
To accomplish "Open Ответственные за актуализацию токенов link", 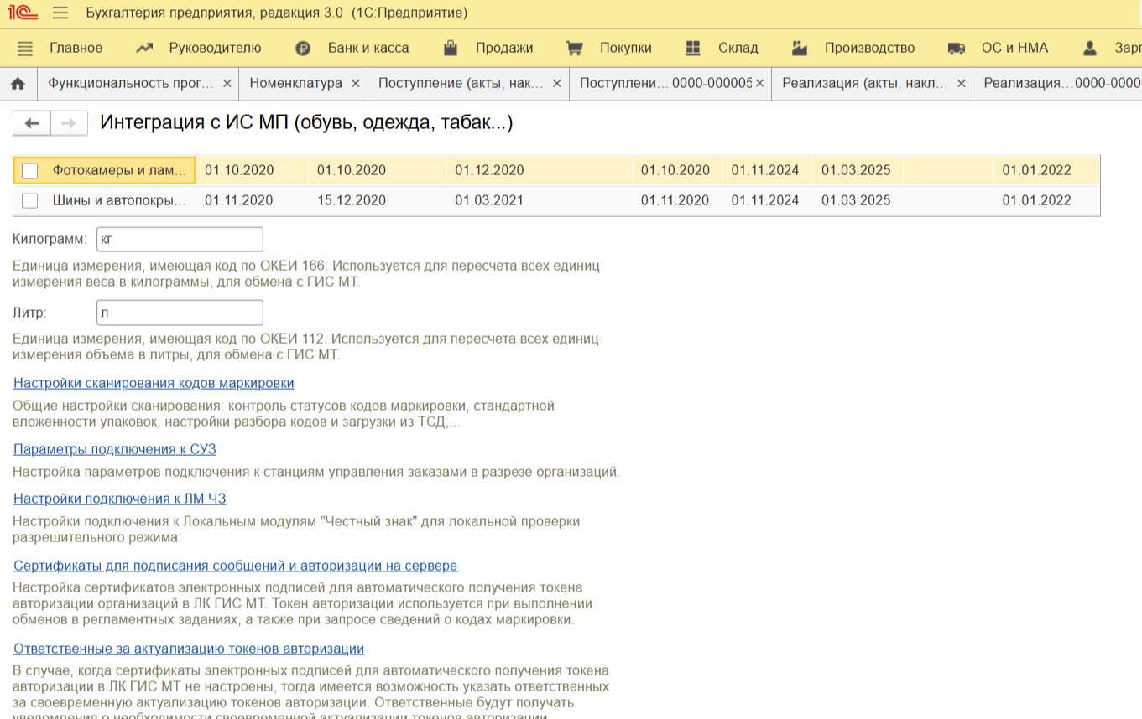I will pos(189,649).
